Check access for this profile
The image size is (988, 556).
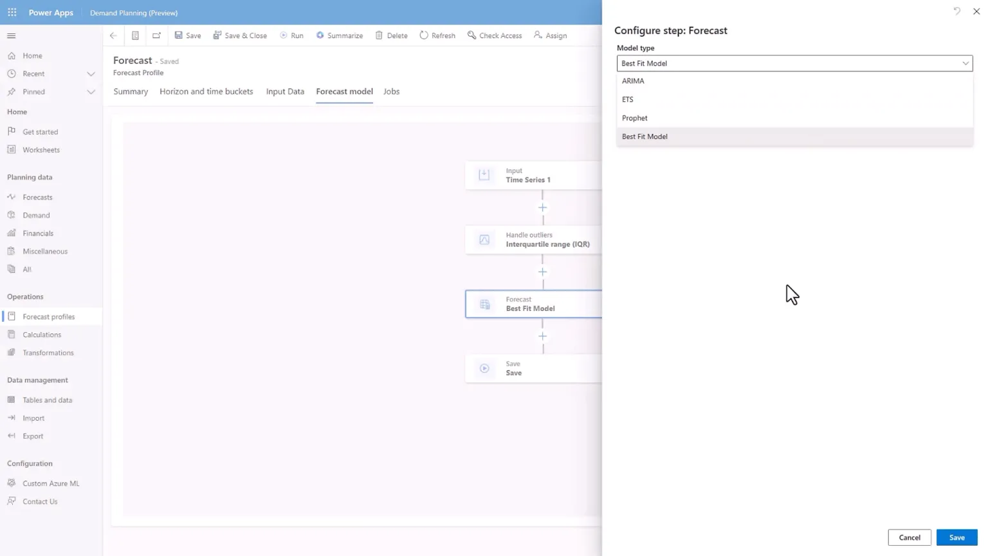point(495,35)
